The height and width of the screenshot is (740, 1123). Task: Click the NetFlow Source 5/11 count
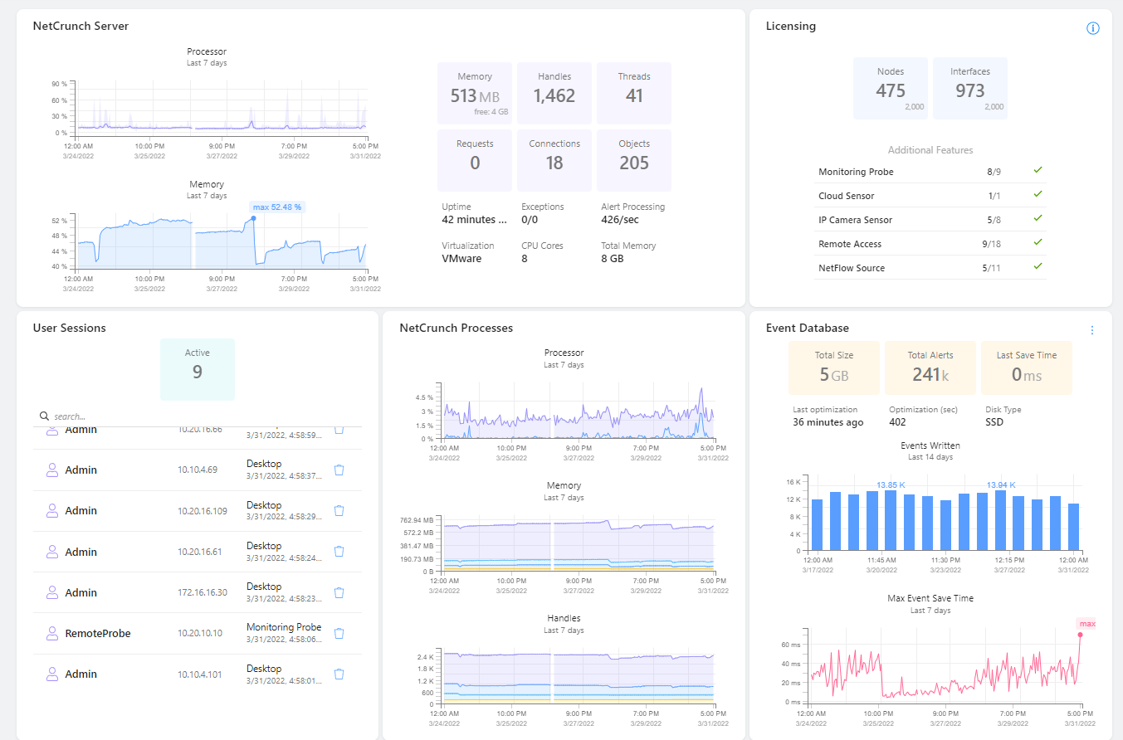click(992, 268)
